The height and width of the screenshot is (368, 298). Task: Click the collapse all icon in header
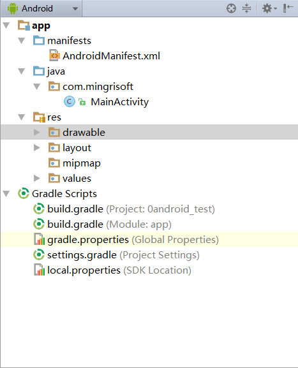[x=246, y=8]
